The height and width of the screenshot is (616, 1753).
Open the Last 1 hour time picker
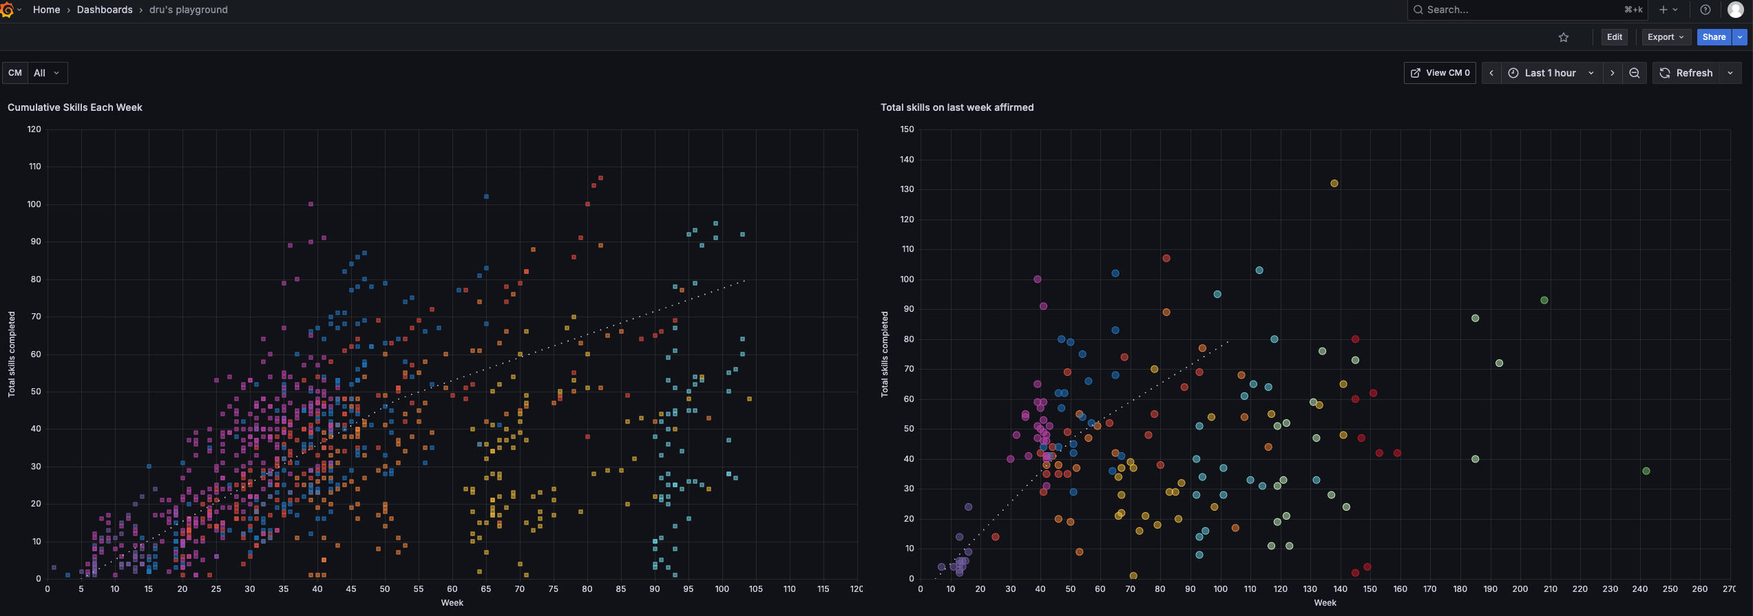click(x=1550, y=73)
